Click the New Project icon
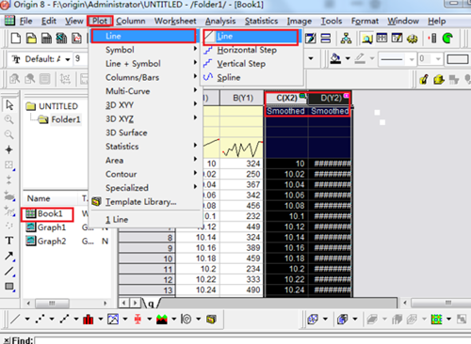This screenshot has height=344, width=471. pyautogui.click(x=16, y=39)
